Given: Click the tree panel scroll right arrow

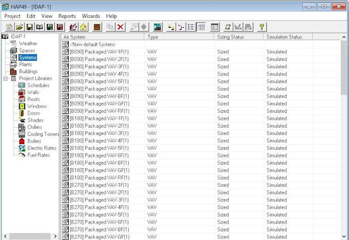Looking at the screenshot, I should click(x=55, y=236).
